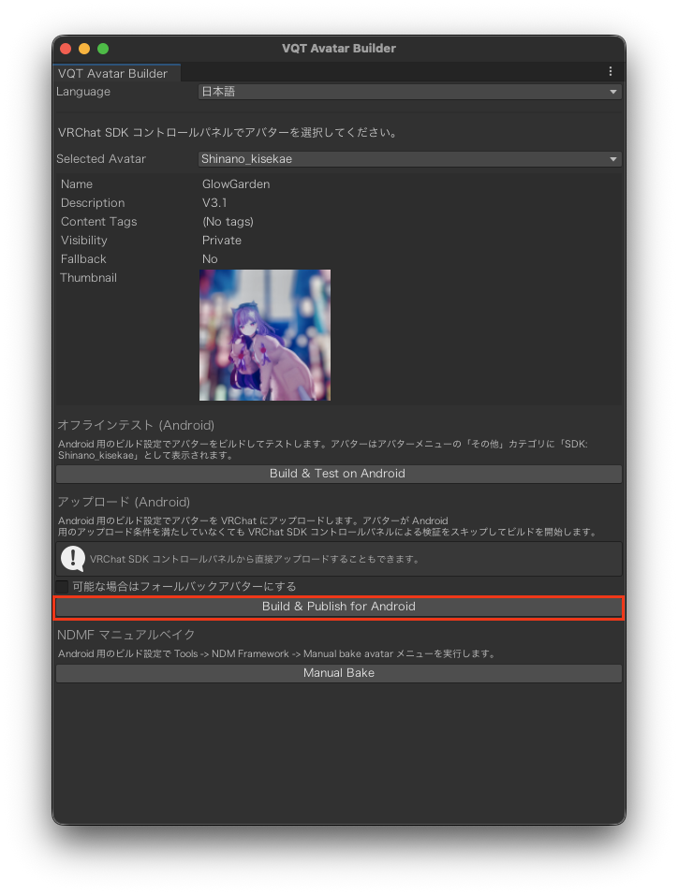Click the avatar thumbnail image
This screenshot has width=678, height=894.
264,335
